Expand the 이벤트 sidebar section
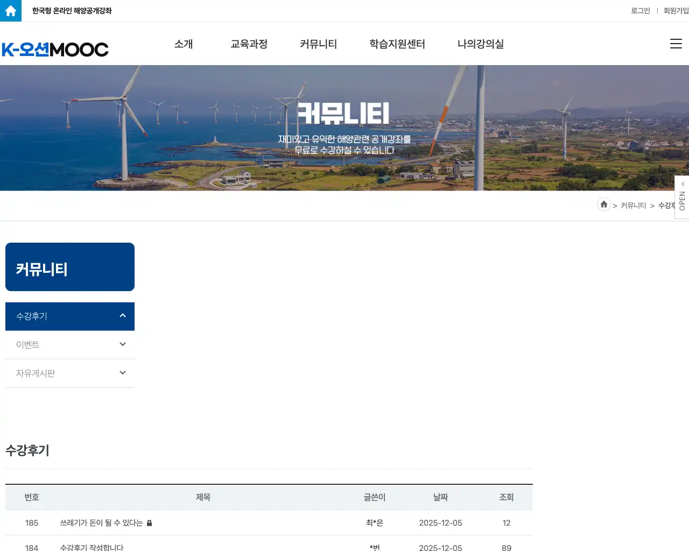The width and height of the screenshot is (689, 551). click(123, 344)
